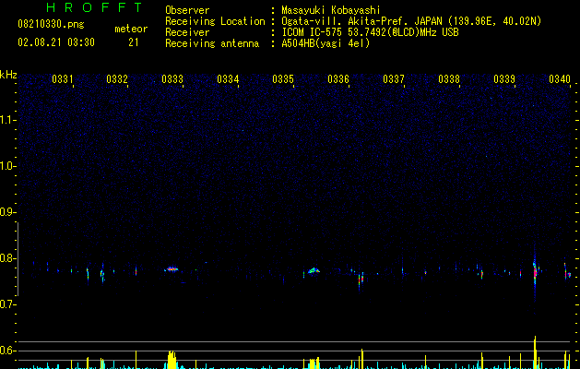Click the 0333 time marker

pos(172,79)
